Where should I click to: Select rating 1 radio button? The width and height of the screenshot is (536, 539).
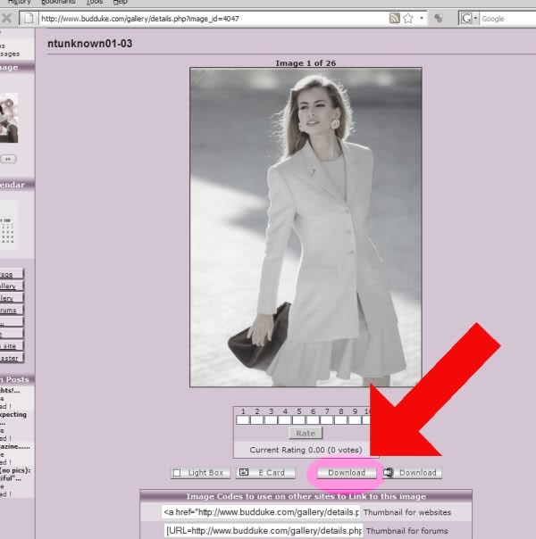coord(242,419)
